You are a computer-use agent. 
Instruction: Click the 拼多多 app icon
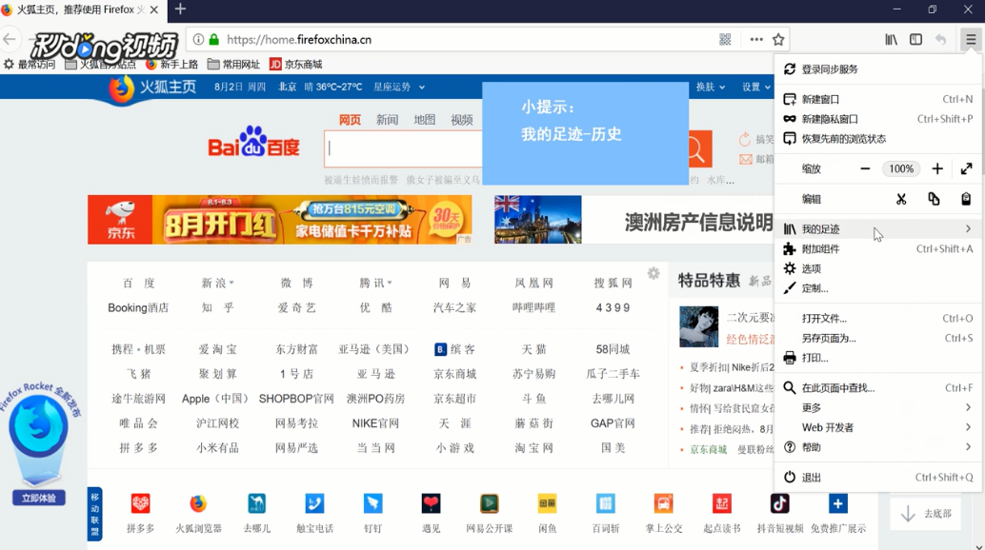(140, 503)
